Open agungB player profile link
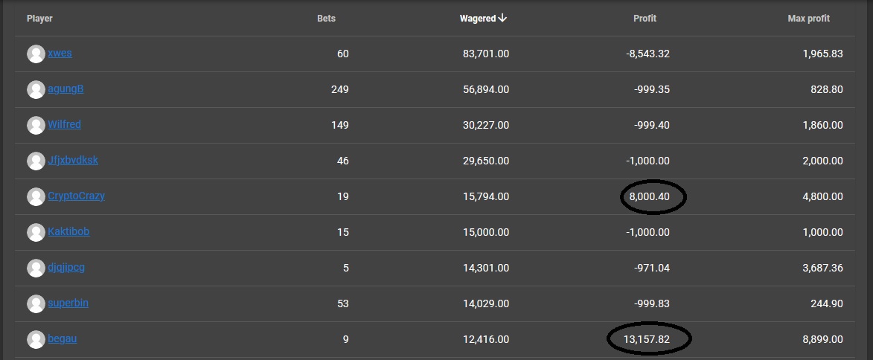 [x=65, y=89]
